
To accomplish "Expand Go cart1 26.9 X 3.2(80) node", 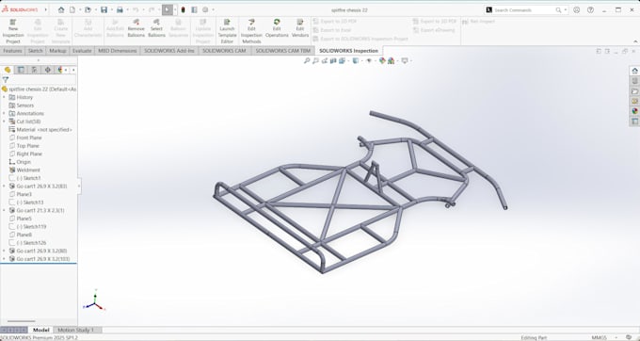I will 4,251.
